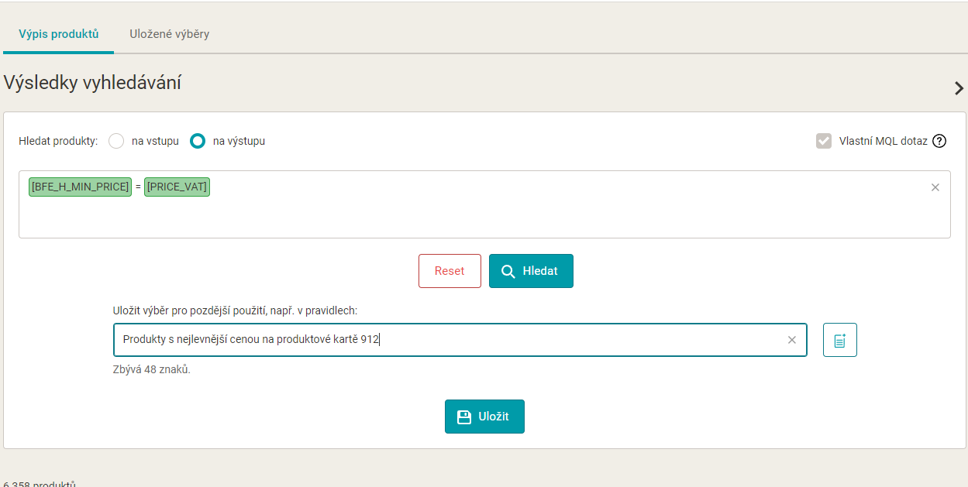Expand the side panel with the chevron arrow
The height and width of the screenshot is (487, 968).
959,88
